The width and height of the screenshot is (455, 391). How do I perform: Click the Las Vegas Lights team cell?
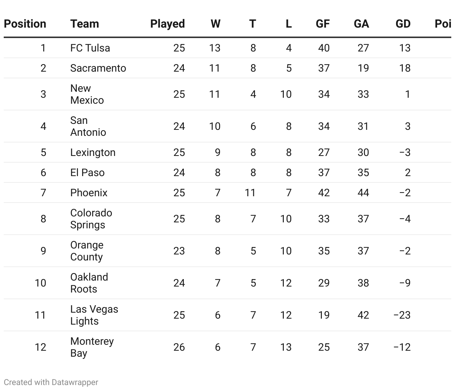[94, 315]
